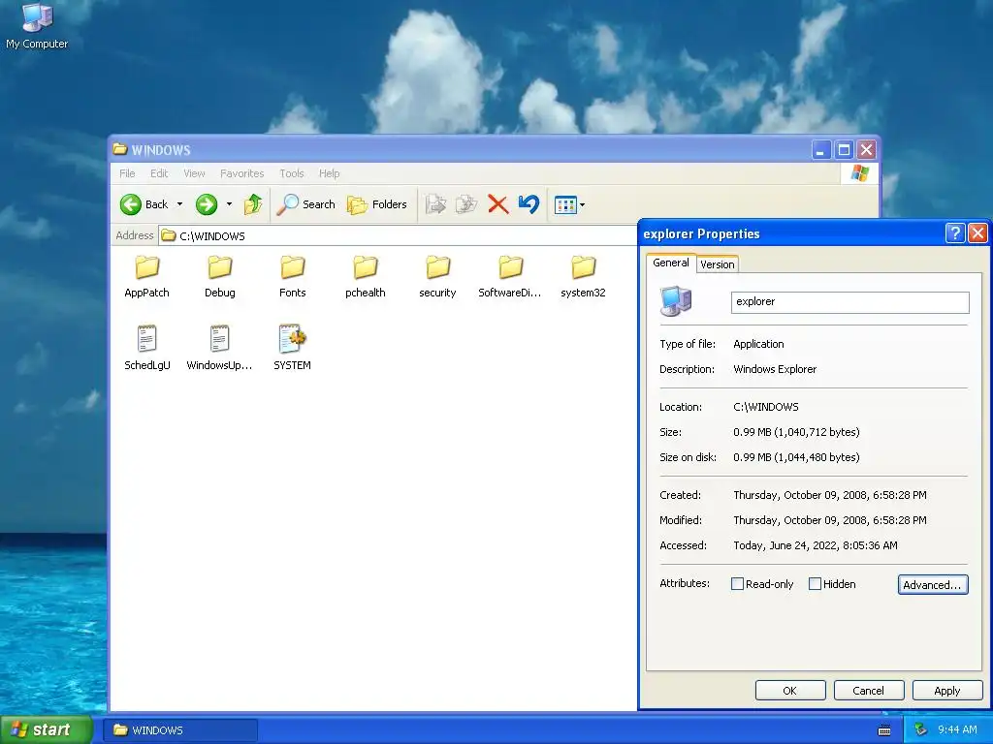The height and width of the screenshot is (744, 993).
Task: Enable the Hidden attribute checkbox
Action: (x=815, y=584)
